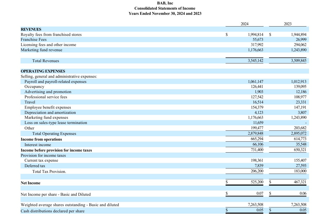Select the 2023 column header
Image resolution: width=328 pixels, height=216 pixels.
288,24
